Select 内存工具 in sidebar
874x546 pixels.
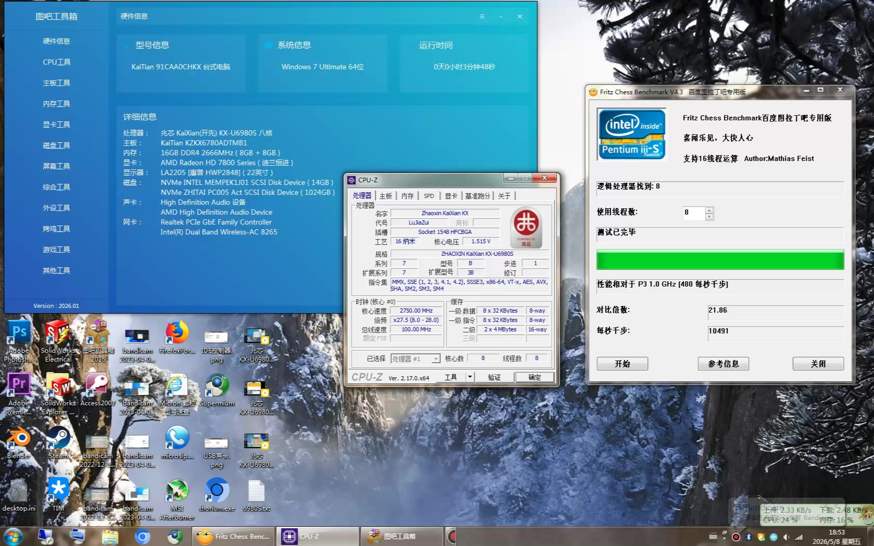pyautogui.click(x=56, y=104)
